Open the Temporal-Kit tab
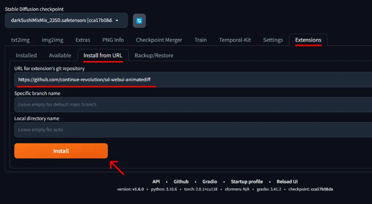 point(235,40)
